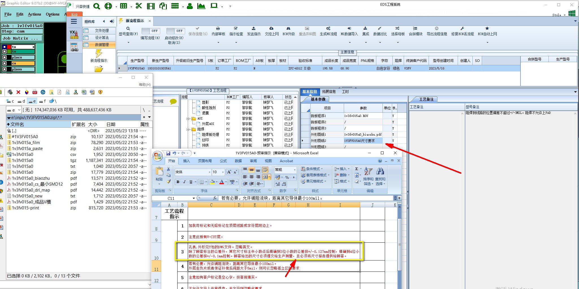579x289 pixels.
Task: Click the 导出流程信息 icon
Action: [437, 29]
